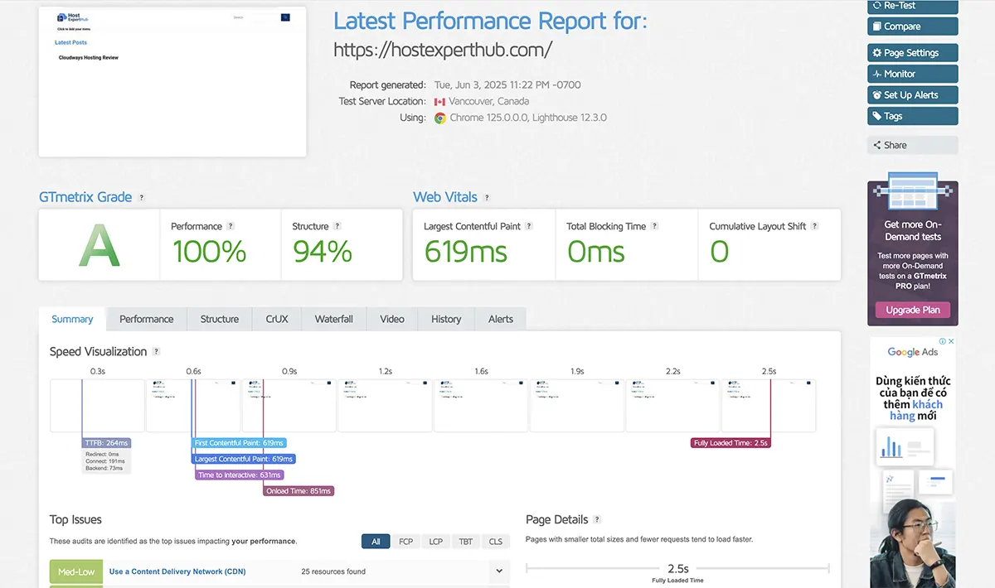This screenshot has width=995, height=588.
Task: Click the Re-Test button
Action: point(913,6)
